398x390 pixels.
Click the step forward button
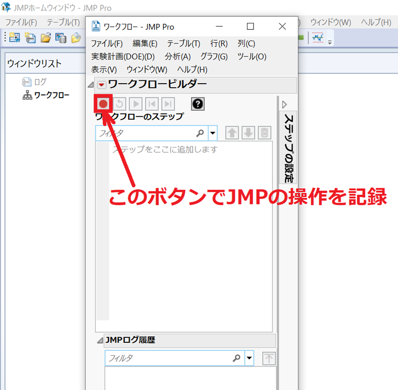point(168,104)
